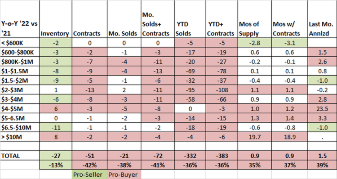This screenshot has width=337, height=179.
Task: Select the Contracts column header
Action: [89, 19]
